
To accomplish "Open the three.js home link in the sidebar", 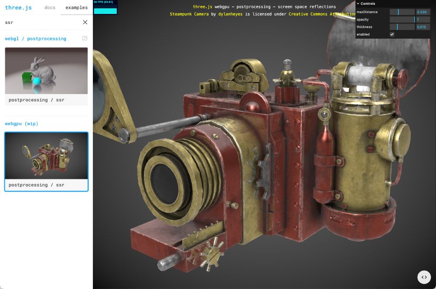I will pyautogui.click(x=18, y=7).
